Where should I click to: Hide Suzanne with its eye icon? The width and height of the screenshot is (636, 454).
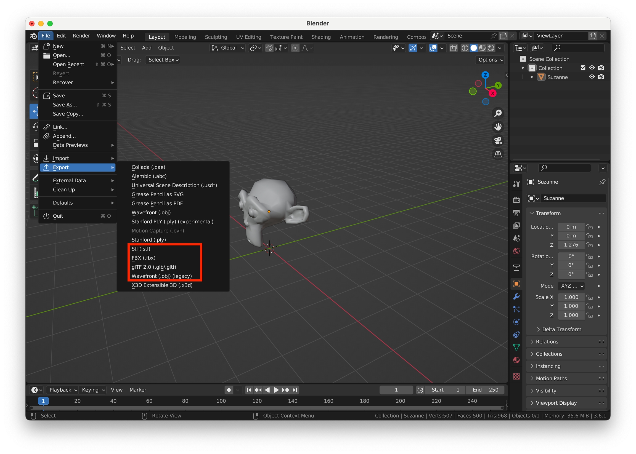point(592,77)
